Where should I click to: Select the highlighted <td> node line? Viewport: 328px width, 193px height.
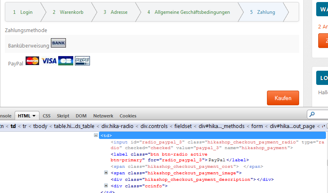[x=212, y=135]
